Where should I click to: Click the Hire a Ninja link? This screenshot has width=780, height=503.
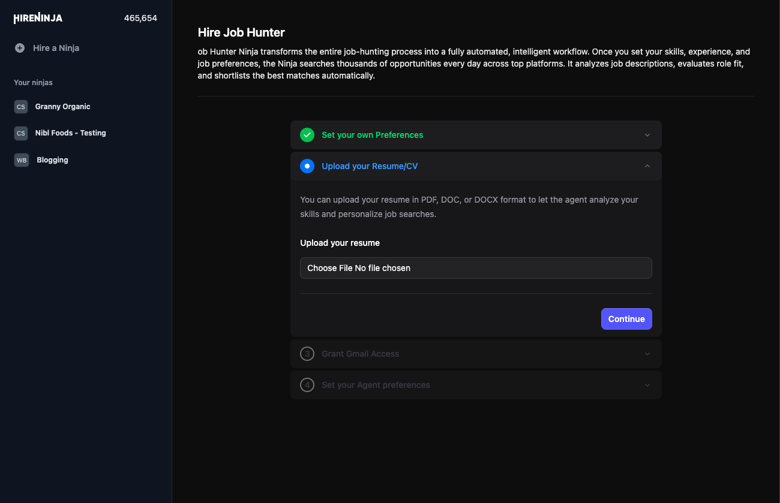[x=55, y=48]
